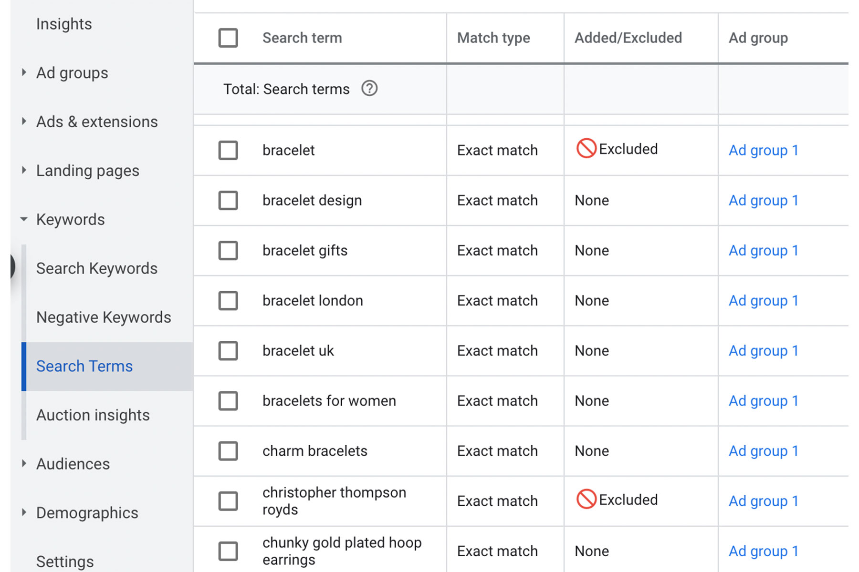Open Ad group 1 link for bracelet uk
The image size is (859, 572).
click(764, 351)
